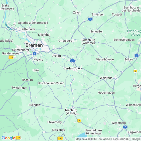
Task: Select the Osterholz-Scharmbeck label
Action: [x=33, y=23]
